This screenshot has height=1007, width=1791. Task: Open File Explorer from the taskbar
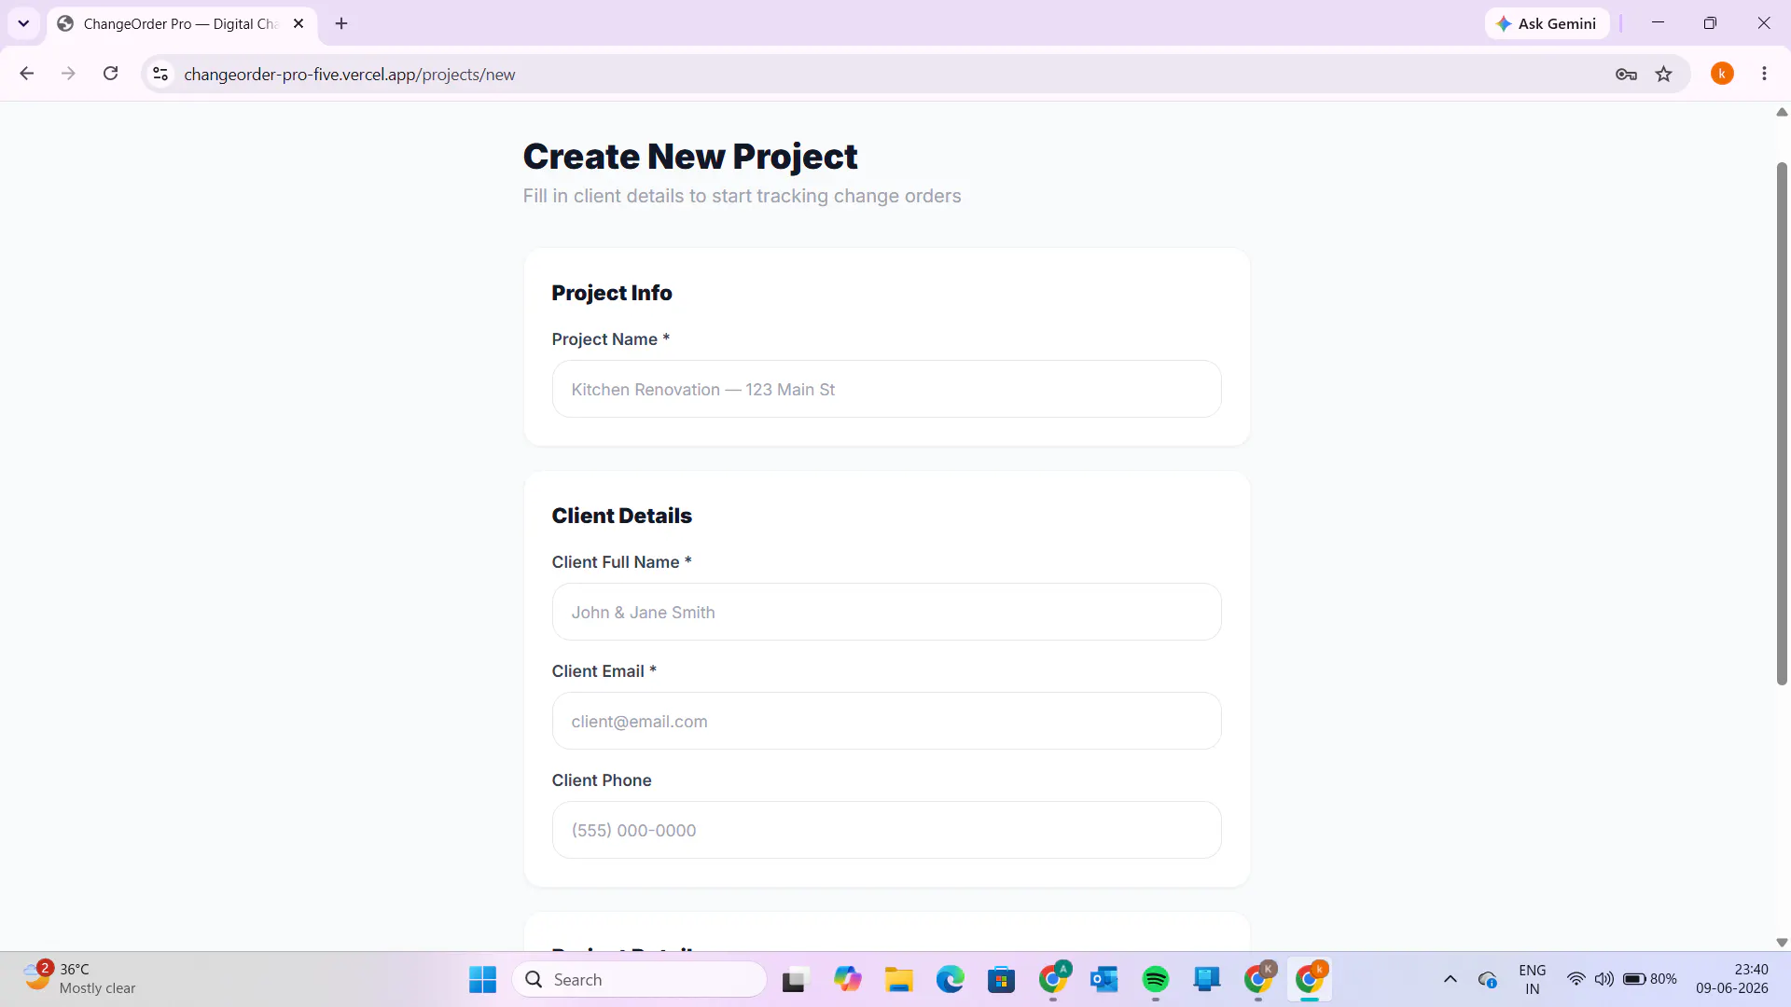tap(898, 979)
